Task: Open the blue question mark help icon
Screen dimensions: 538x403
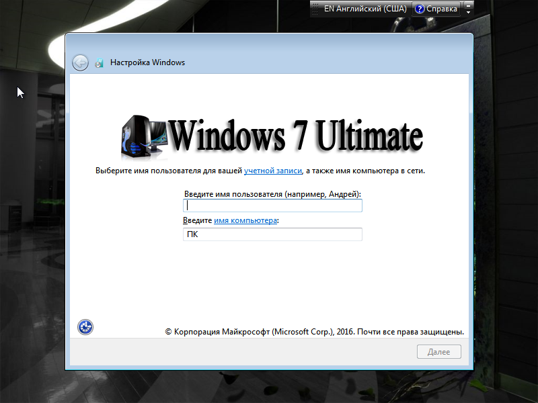Action: tap(419, 9)
